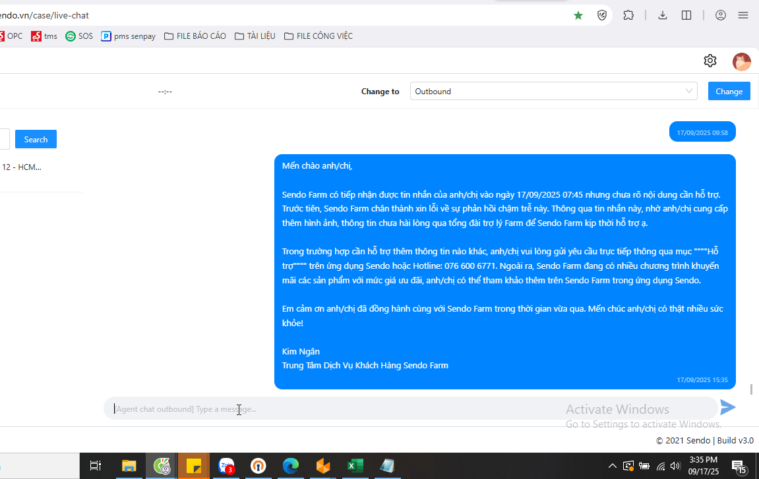Viewport: 759px width, 479px height.
Task: Click the battery status tray icon
Action: point(644,466)
